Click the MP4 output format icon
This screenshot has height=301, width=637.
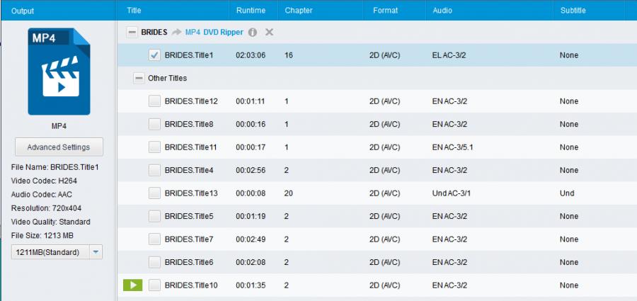pos(59,72)
